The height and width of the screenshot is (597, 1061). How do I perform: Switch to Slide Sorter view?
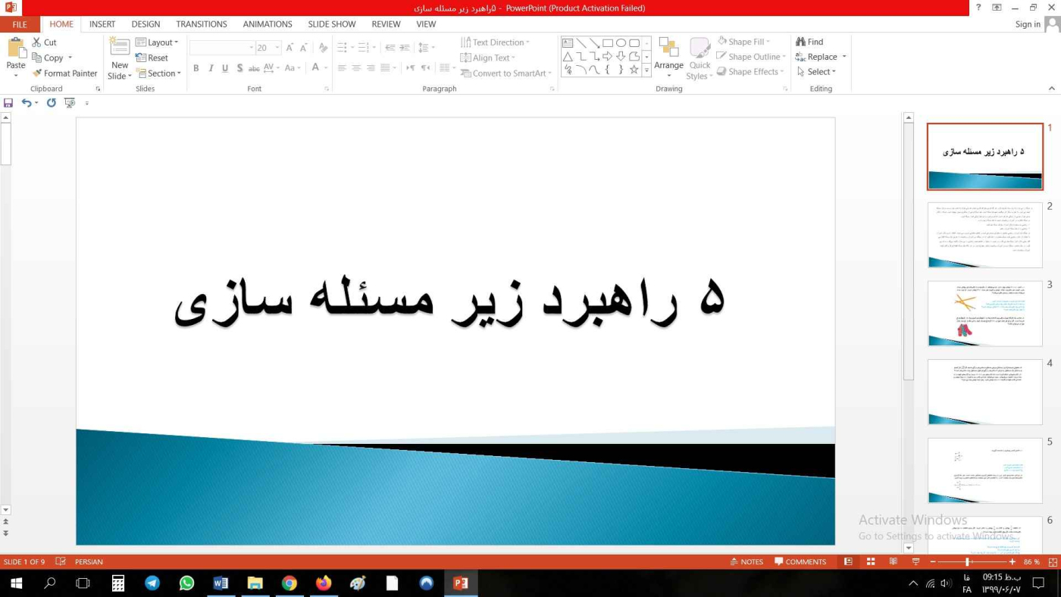point(871,562)
